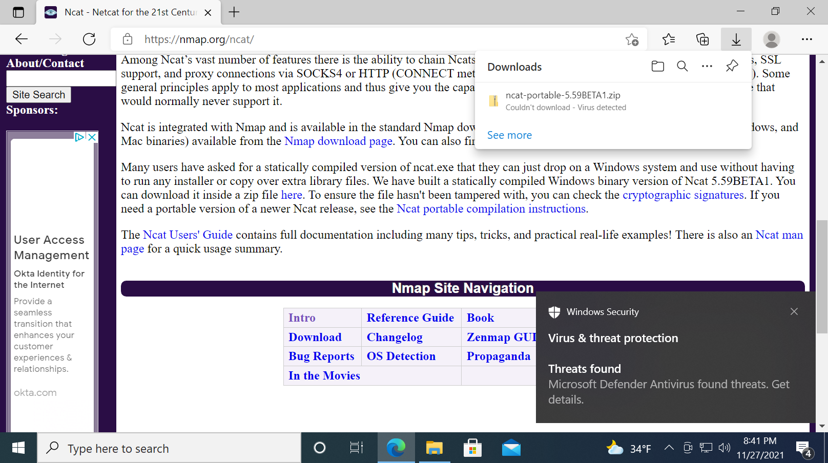
Task: Open downloads folder icon in Downloads panel
Action: pos(657,66)
